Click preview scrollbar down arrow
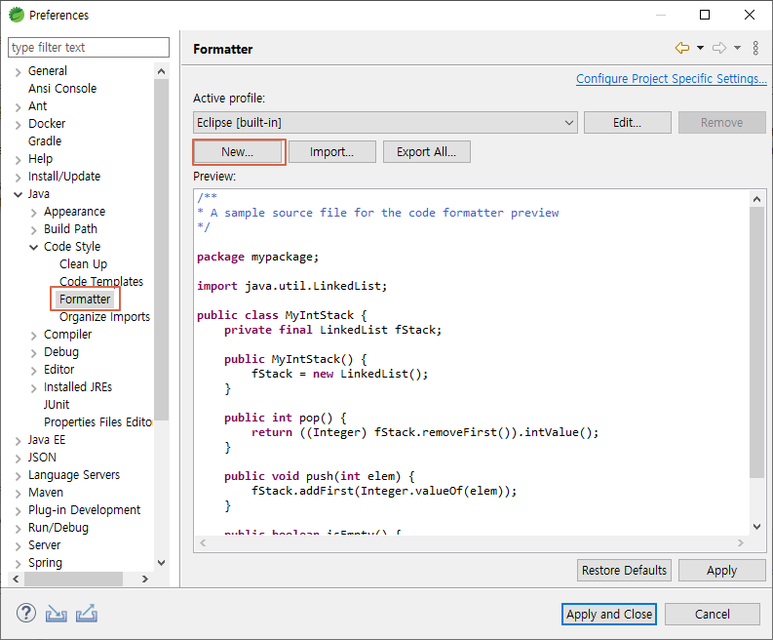Screen dimensions: 773x640 tap(757, 527)
